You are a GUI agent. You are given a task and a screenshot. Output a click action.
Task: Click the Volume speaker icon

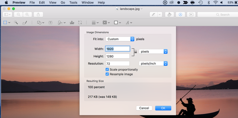tap(222, 3)
